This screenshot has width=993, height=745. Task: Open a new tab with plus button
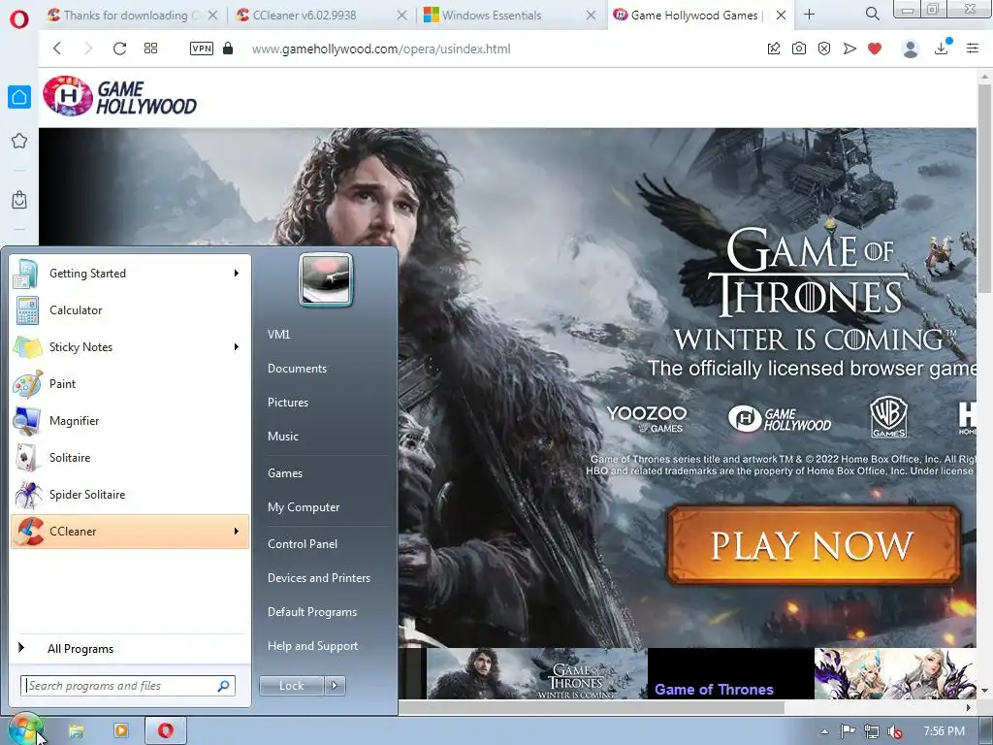(x=810, y=14)
